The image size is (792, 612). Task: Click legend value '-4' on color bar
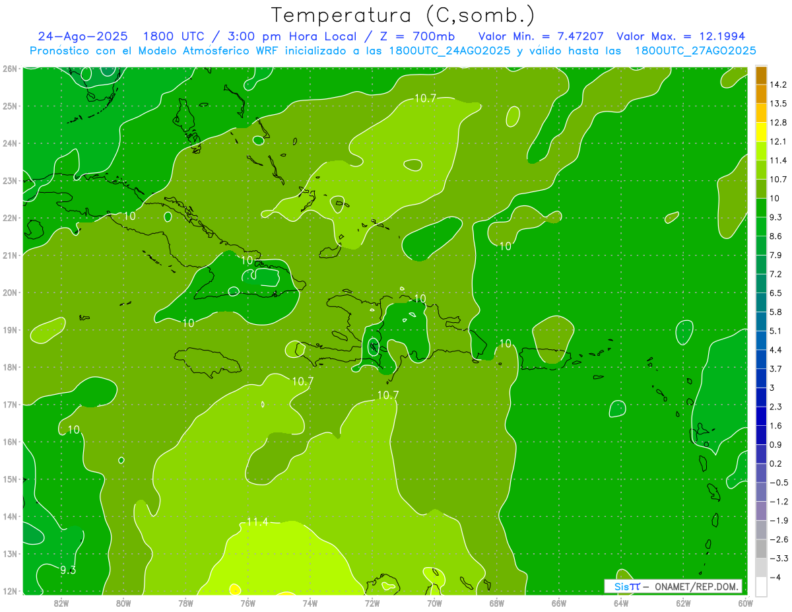[774, 577]
